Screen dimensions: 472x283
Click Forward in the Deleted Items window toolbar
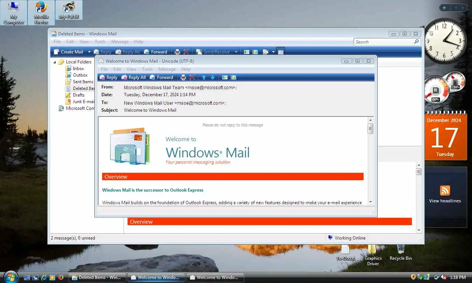pyautogui.click(x=155, y=52)
